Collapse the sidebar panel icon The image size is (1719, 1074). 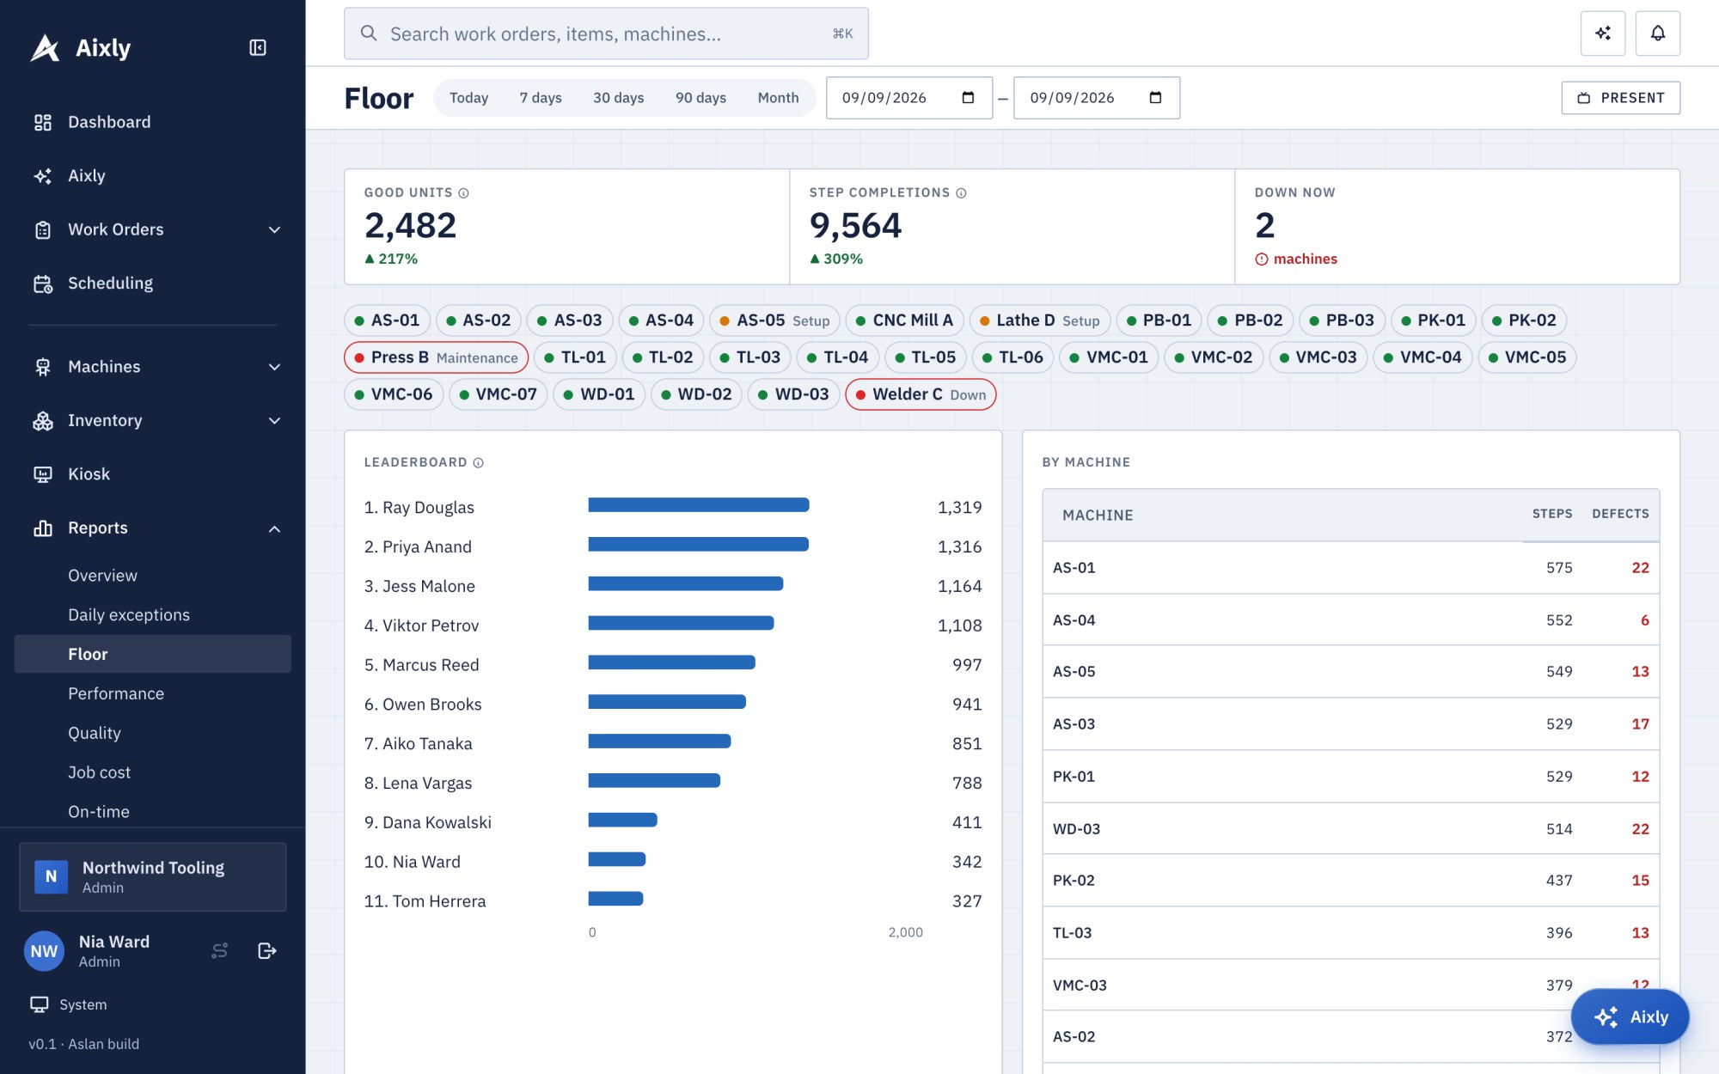(258, 47)
